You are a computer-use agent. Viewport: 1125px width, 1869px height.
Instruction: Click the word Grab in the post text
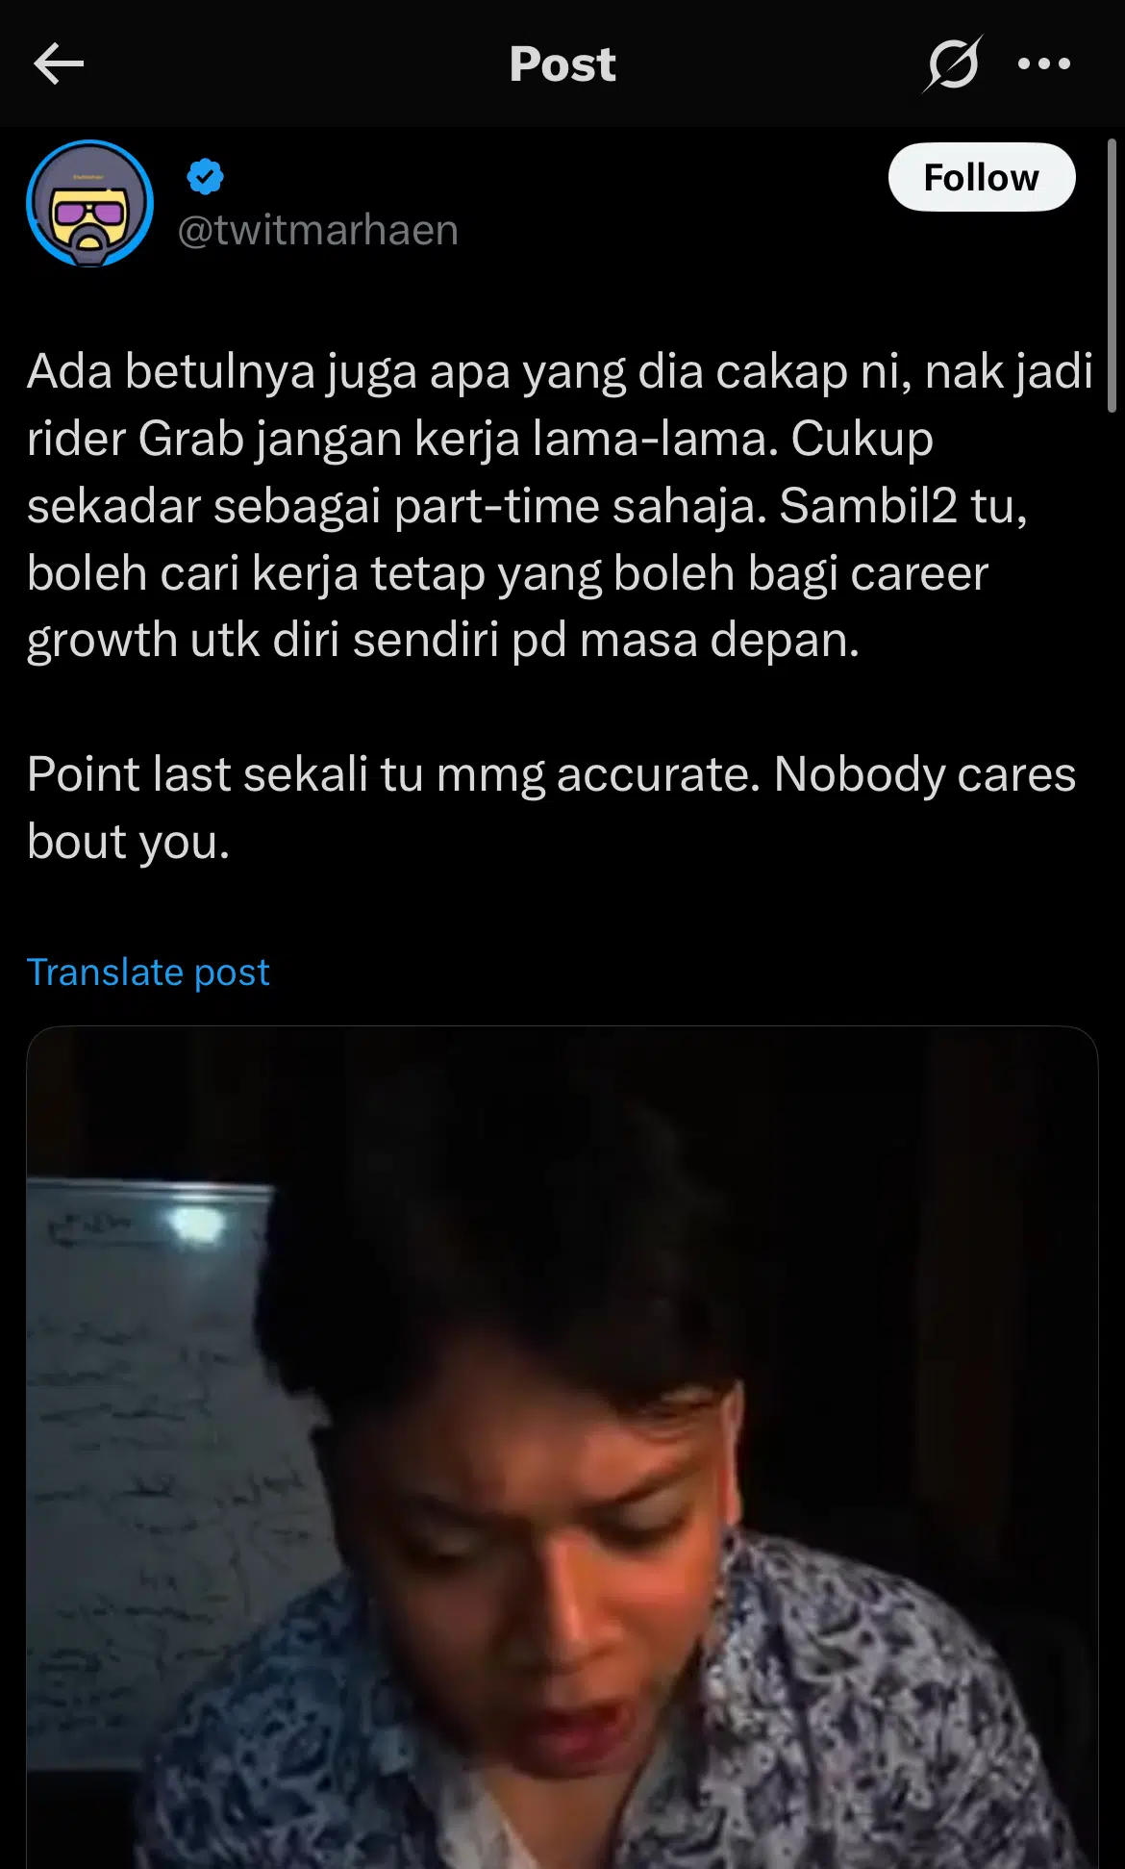pos(190,440)
